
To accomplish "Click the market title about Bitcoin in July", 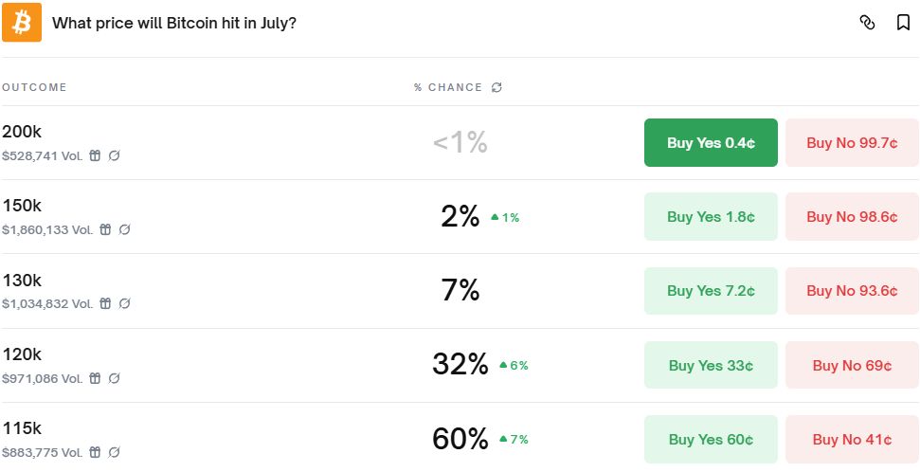I will 174,23.
